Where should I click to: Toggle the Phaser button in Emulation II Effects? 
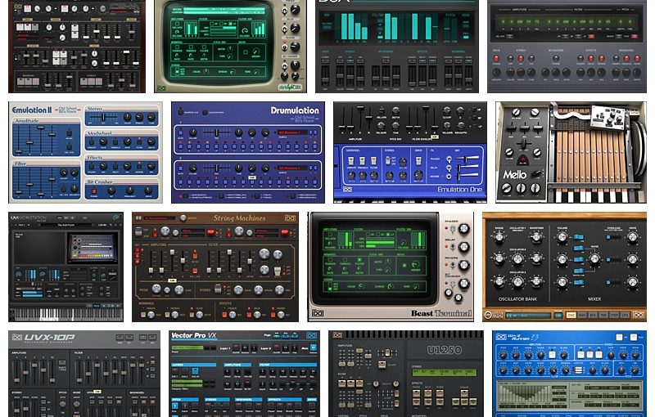(90, 166)
